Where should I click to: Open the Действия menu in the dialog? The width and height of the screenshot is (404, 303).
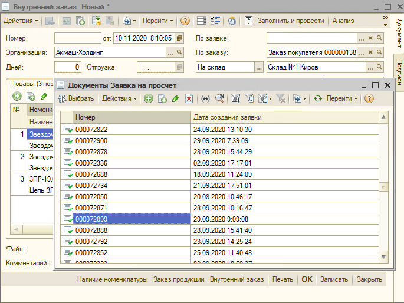(119, 98)
